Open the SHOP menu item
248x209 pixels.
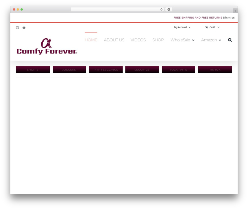pos(158,40)
